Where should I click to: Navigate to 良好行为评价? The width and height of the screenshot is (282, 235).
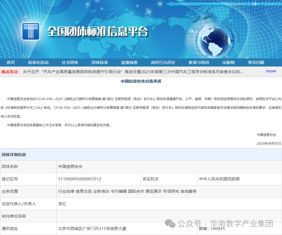(x=163, y=63)
